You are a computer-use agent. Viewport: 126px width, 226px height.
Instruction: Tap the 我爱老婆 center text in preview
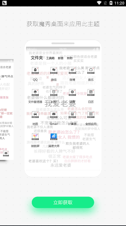[x=60, y=103]
